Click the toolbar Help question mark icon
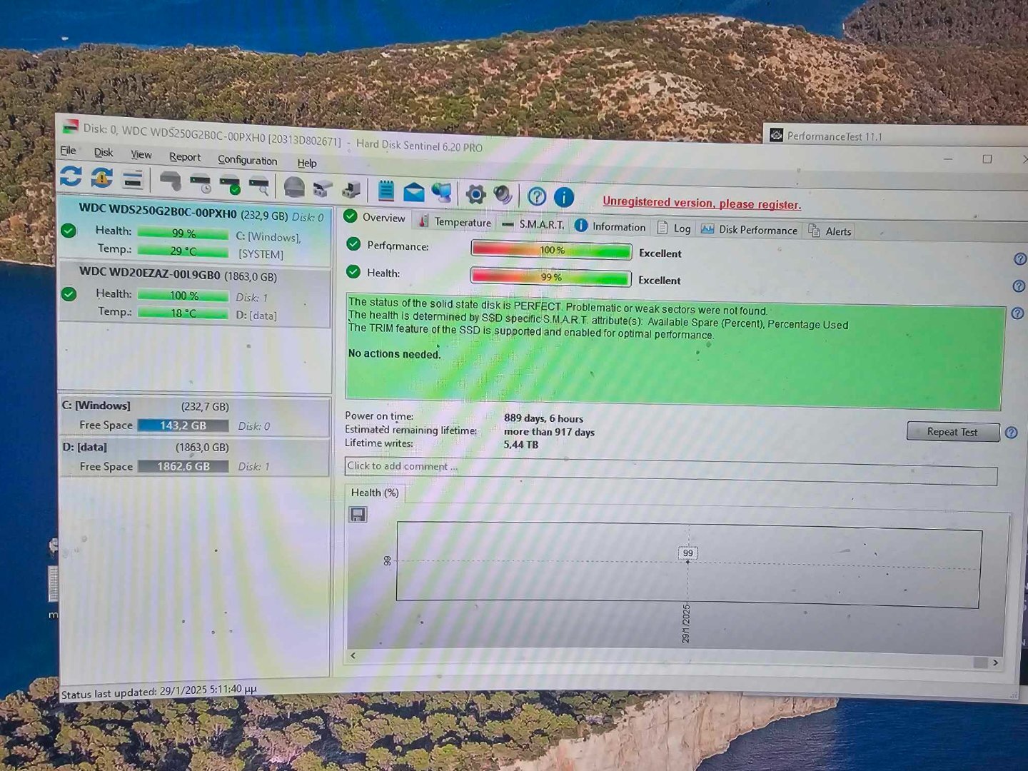 [537, 196]
